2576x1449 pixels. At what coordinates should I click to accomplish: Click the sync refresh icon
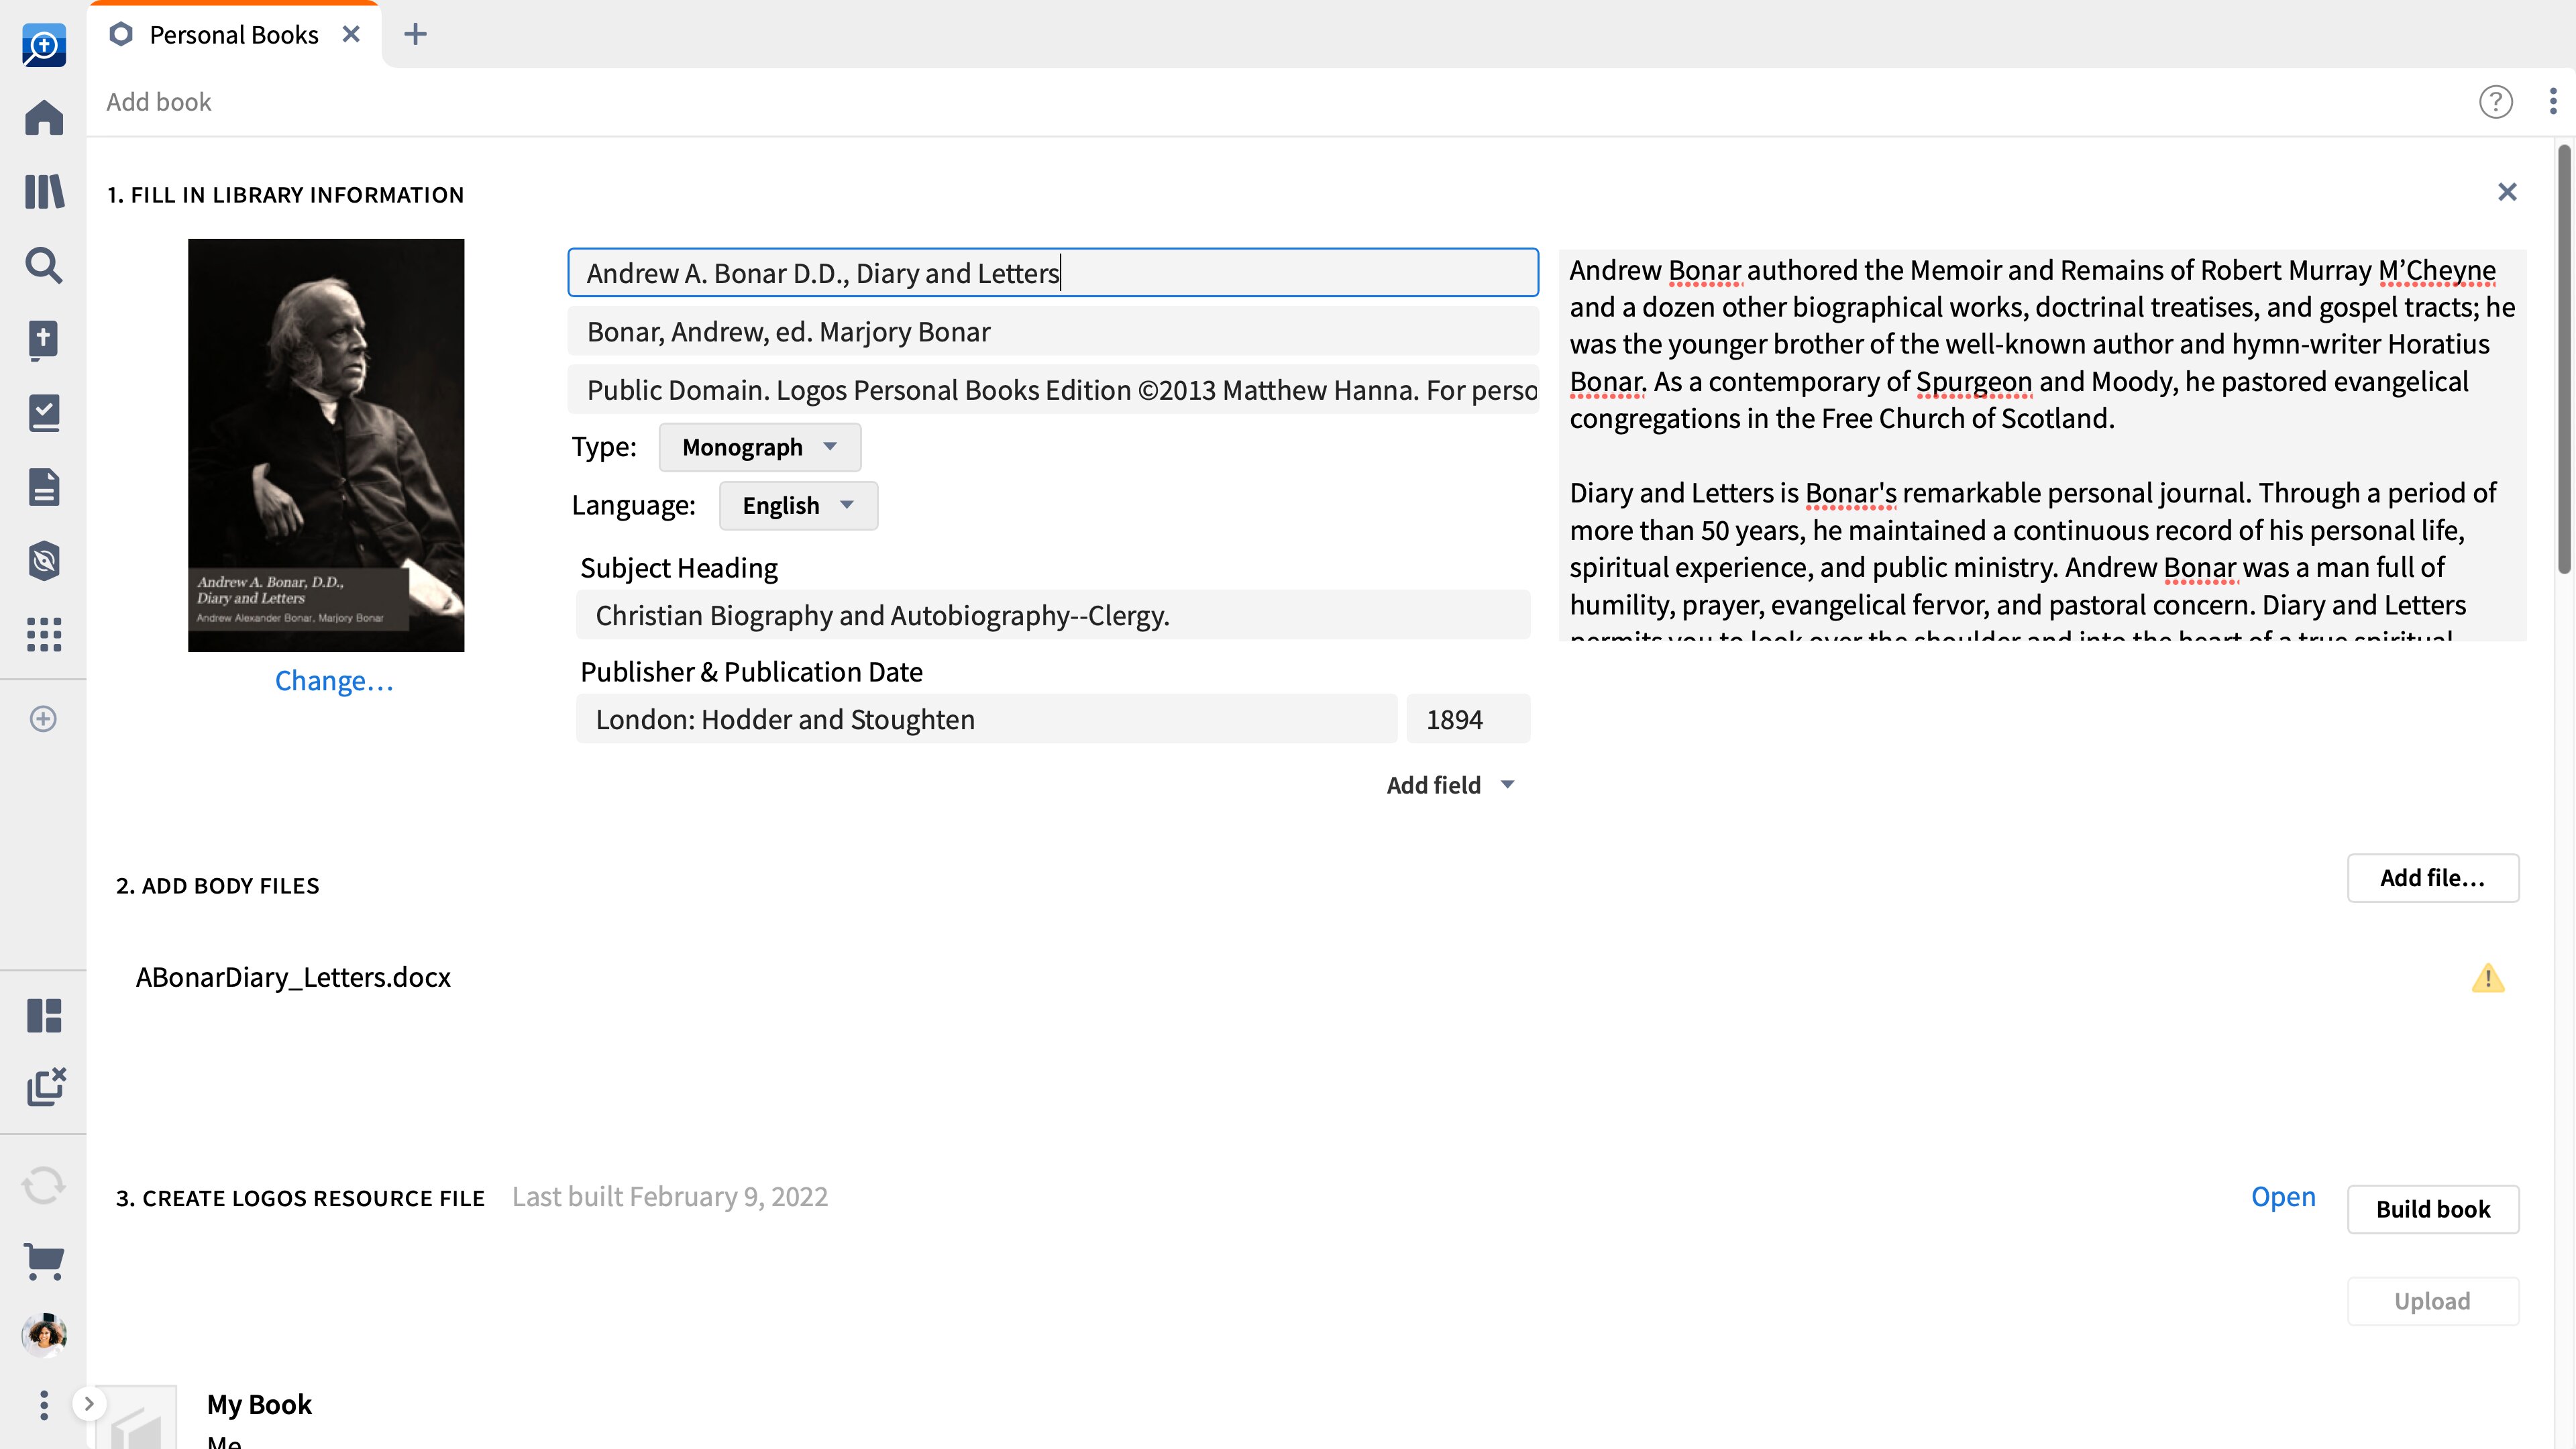point(44,1186)
